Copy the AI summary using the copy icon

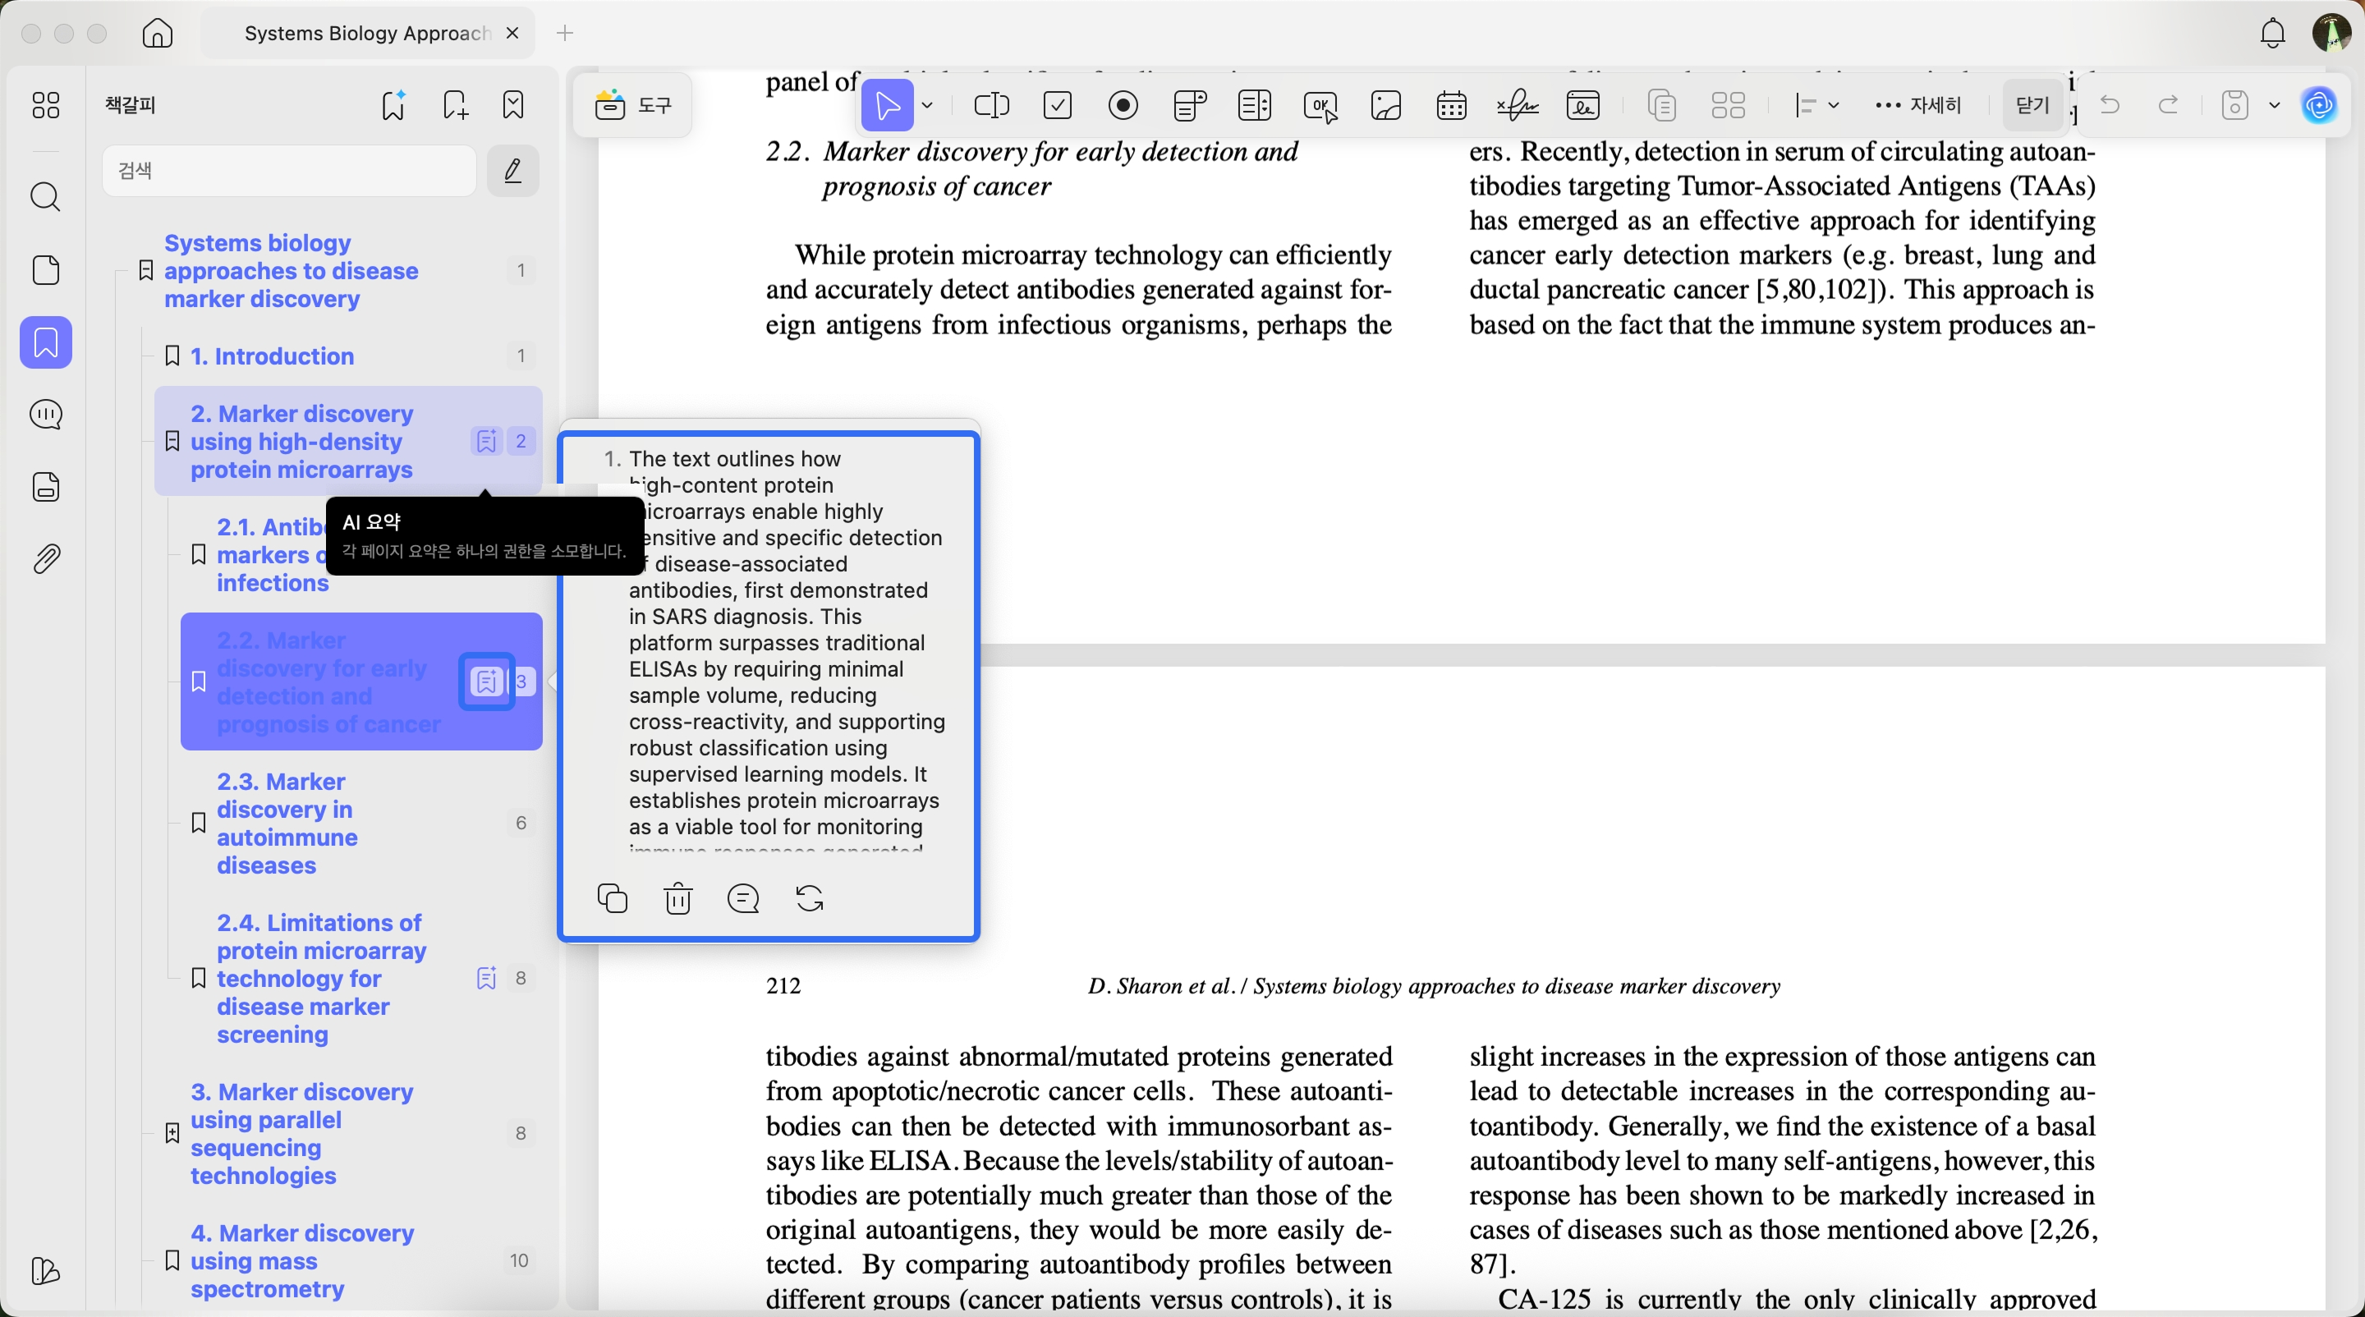(612, 899)
